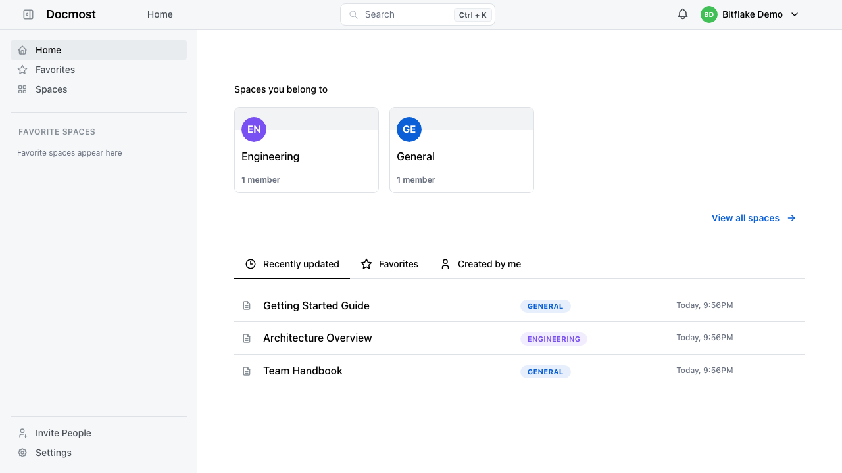Focus the Search input field
The width and height of the screenshot is (842, 473).
coord(417,14)
